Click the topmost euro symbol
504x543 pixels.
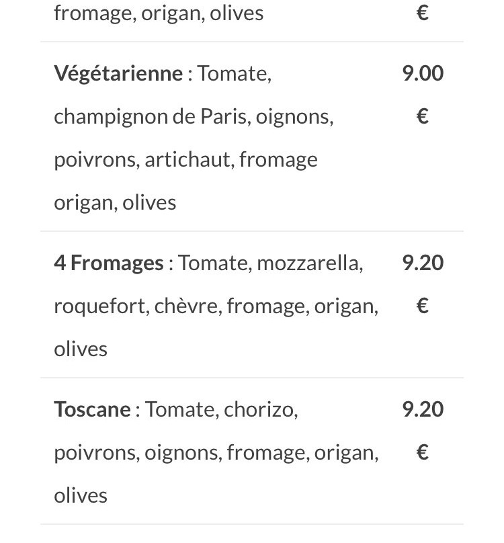tap(423, 13)
